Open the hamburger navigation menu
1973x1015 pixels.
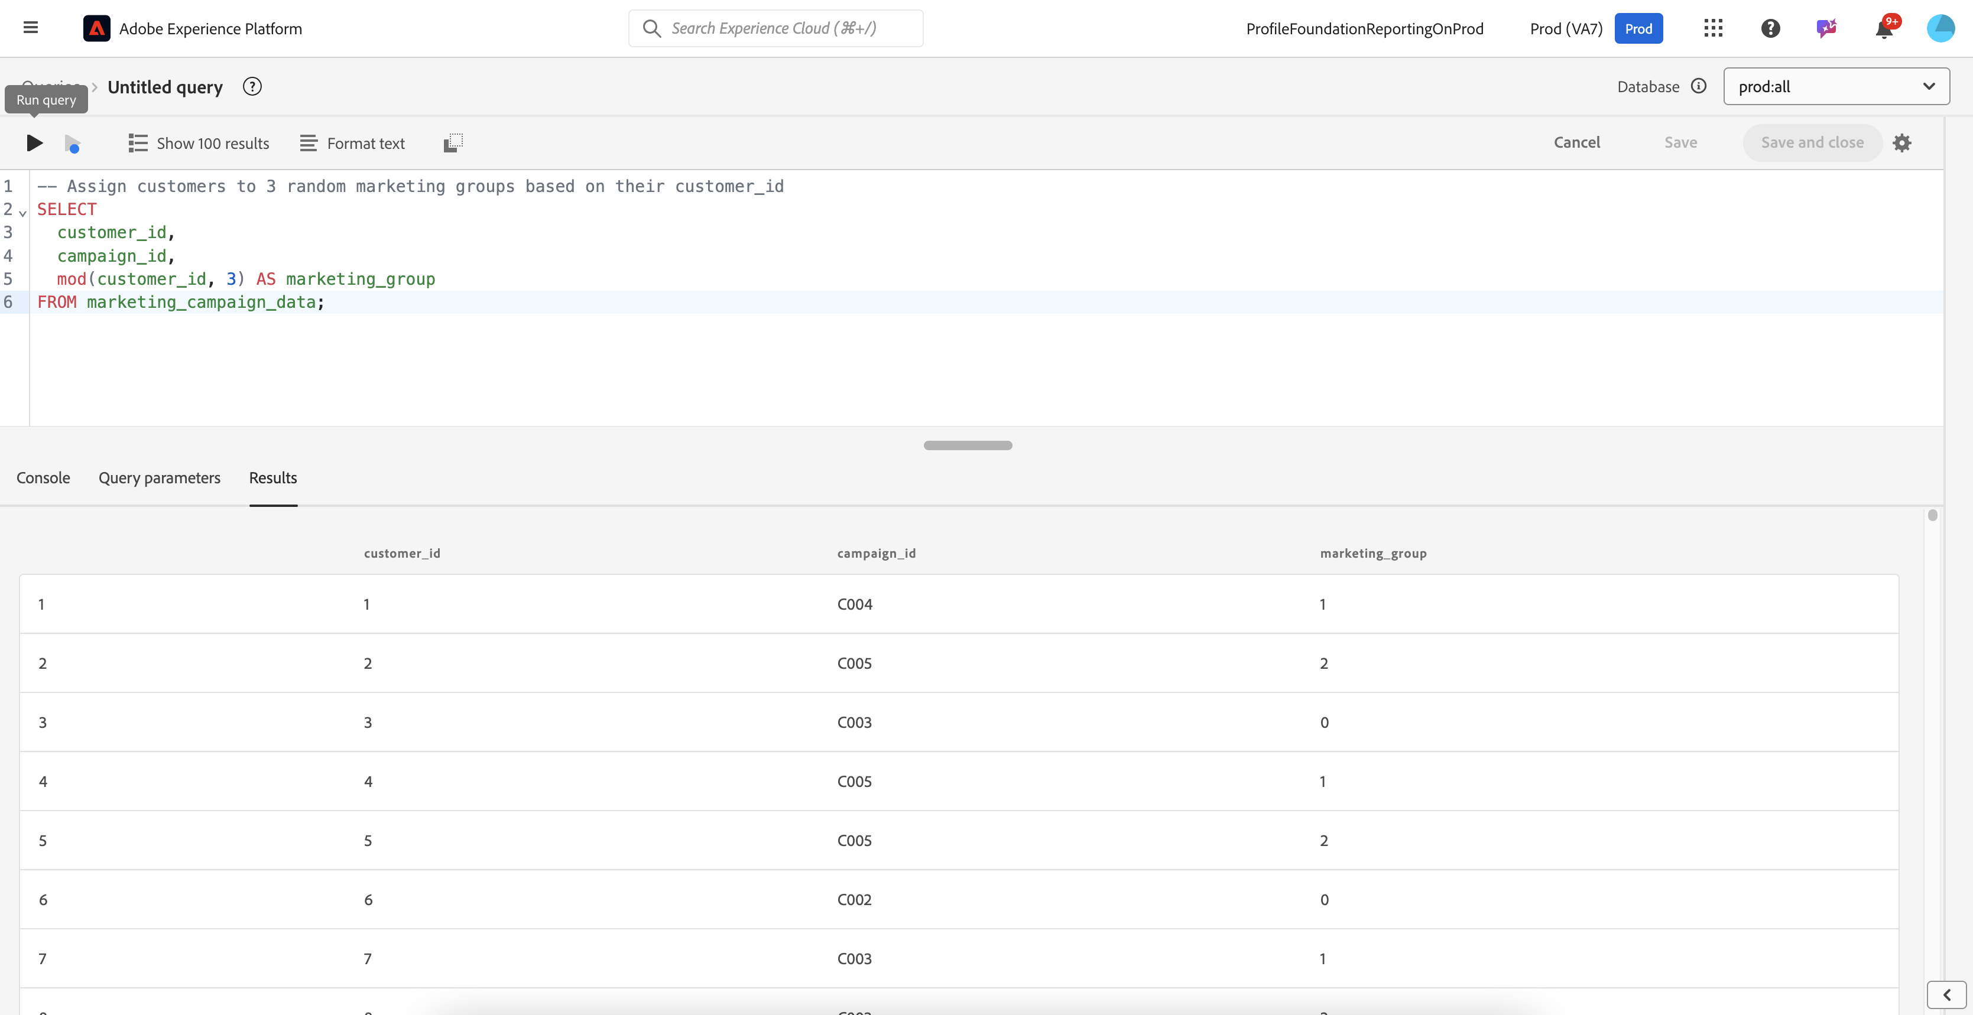pos(31,28)
